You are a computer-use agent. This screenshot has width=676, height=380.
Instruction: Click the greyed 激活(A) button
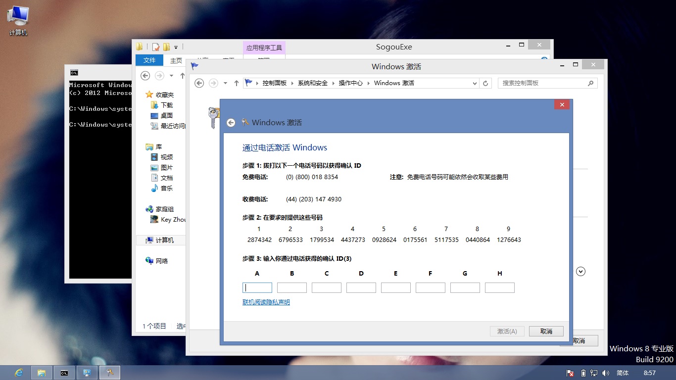click(507, 332)
